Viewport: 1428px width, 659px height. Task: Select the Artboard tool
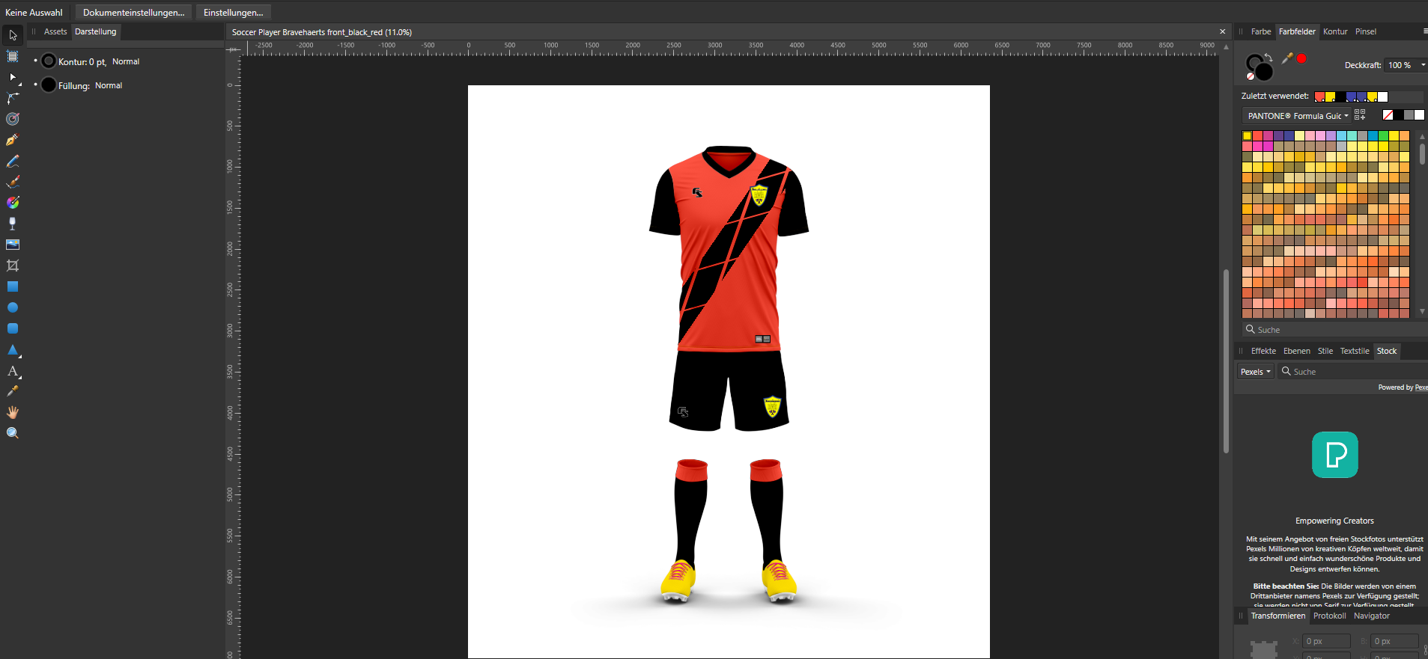point(13,56)
